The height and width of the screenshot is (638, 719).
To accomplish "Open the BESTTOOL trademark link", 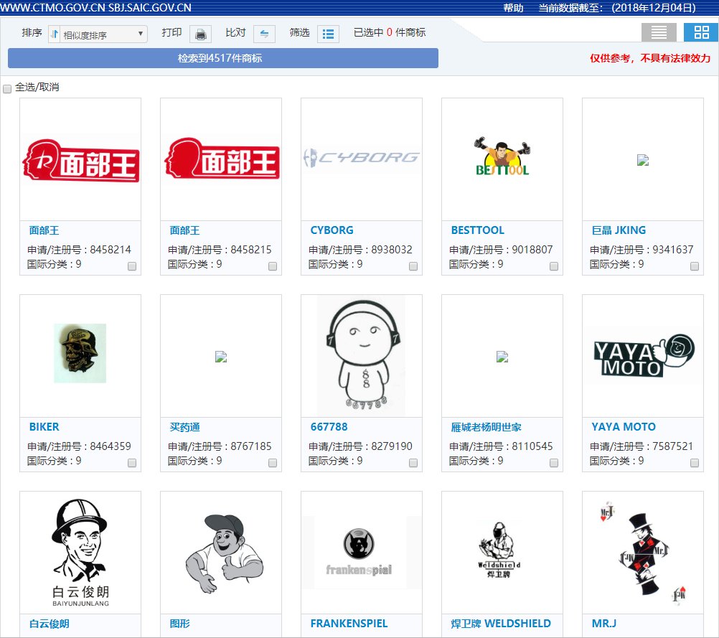I will [x=477, y=230].
